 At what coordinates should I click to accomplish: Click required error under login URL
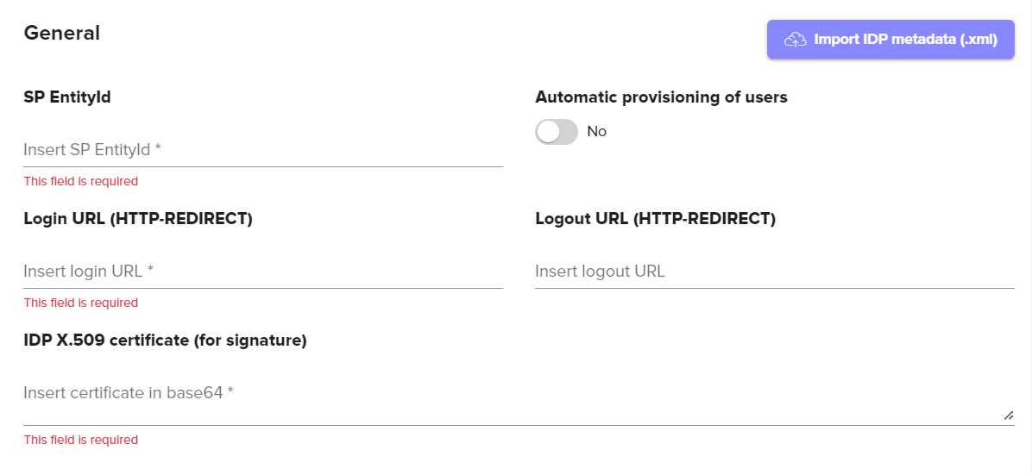81,303
